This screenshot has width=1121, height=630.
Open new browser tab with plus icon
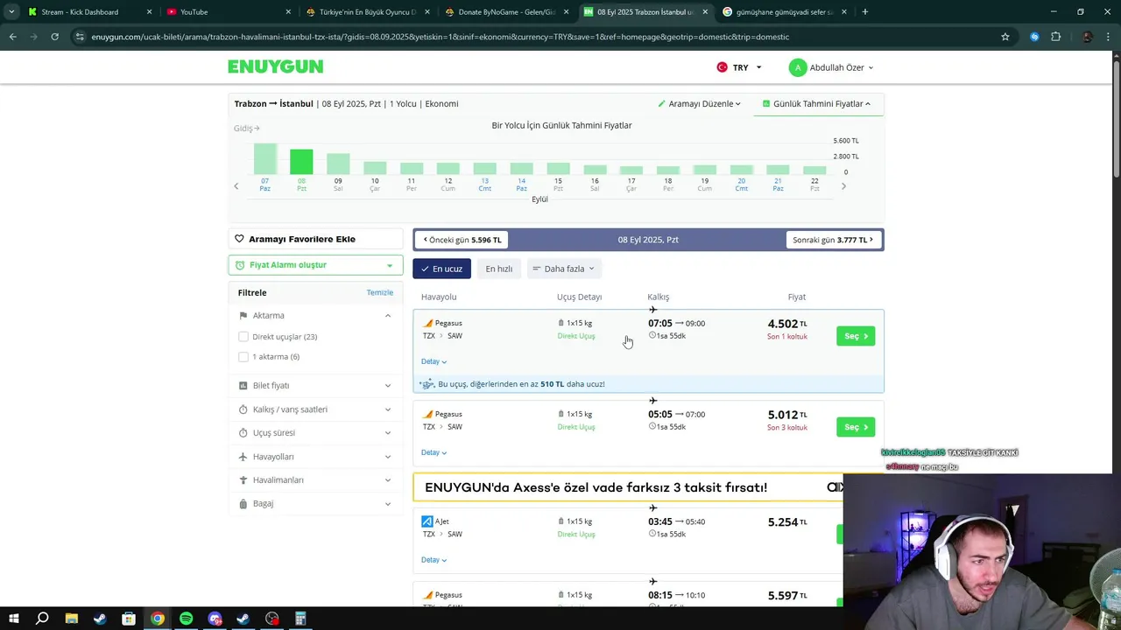pyautogui.click(x=865, y=12)
